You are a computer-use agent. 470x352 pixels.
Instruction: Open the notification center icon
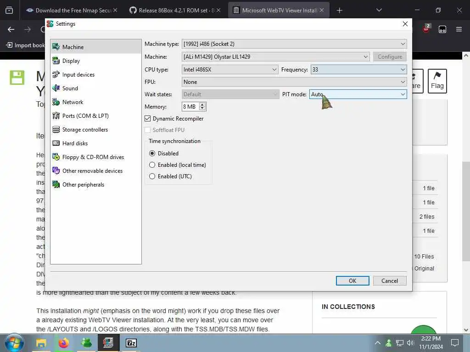(455, 343)
